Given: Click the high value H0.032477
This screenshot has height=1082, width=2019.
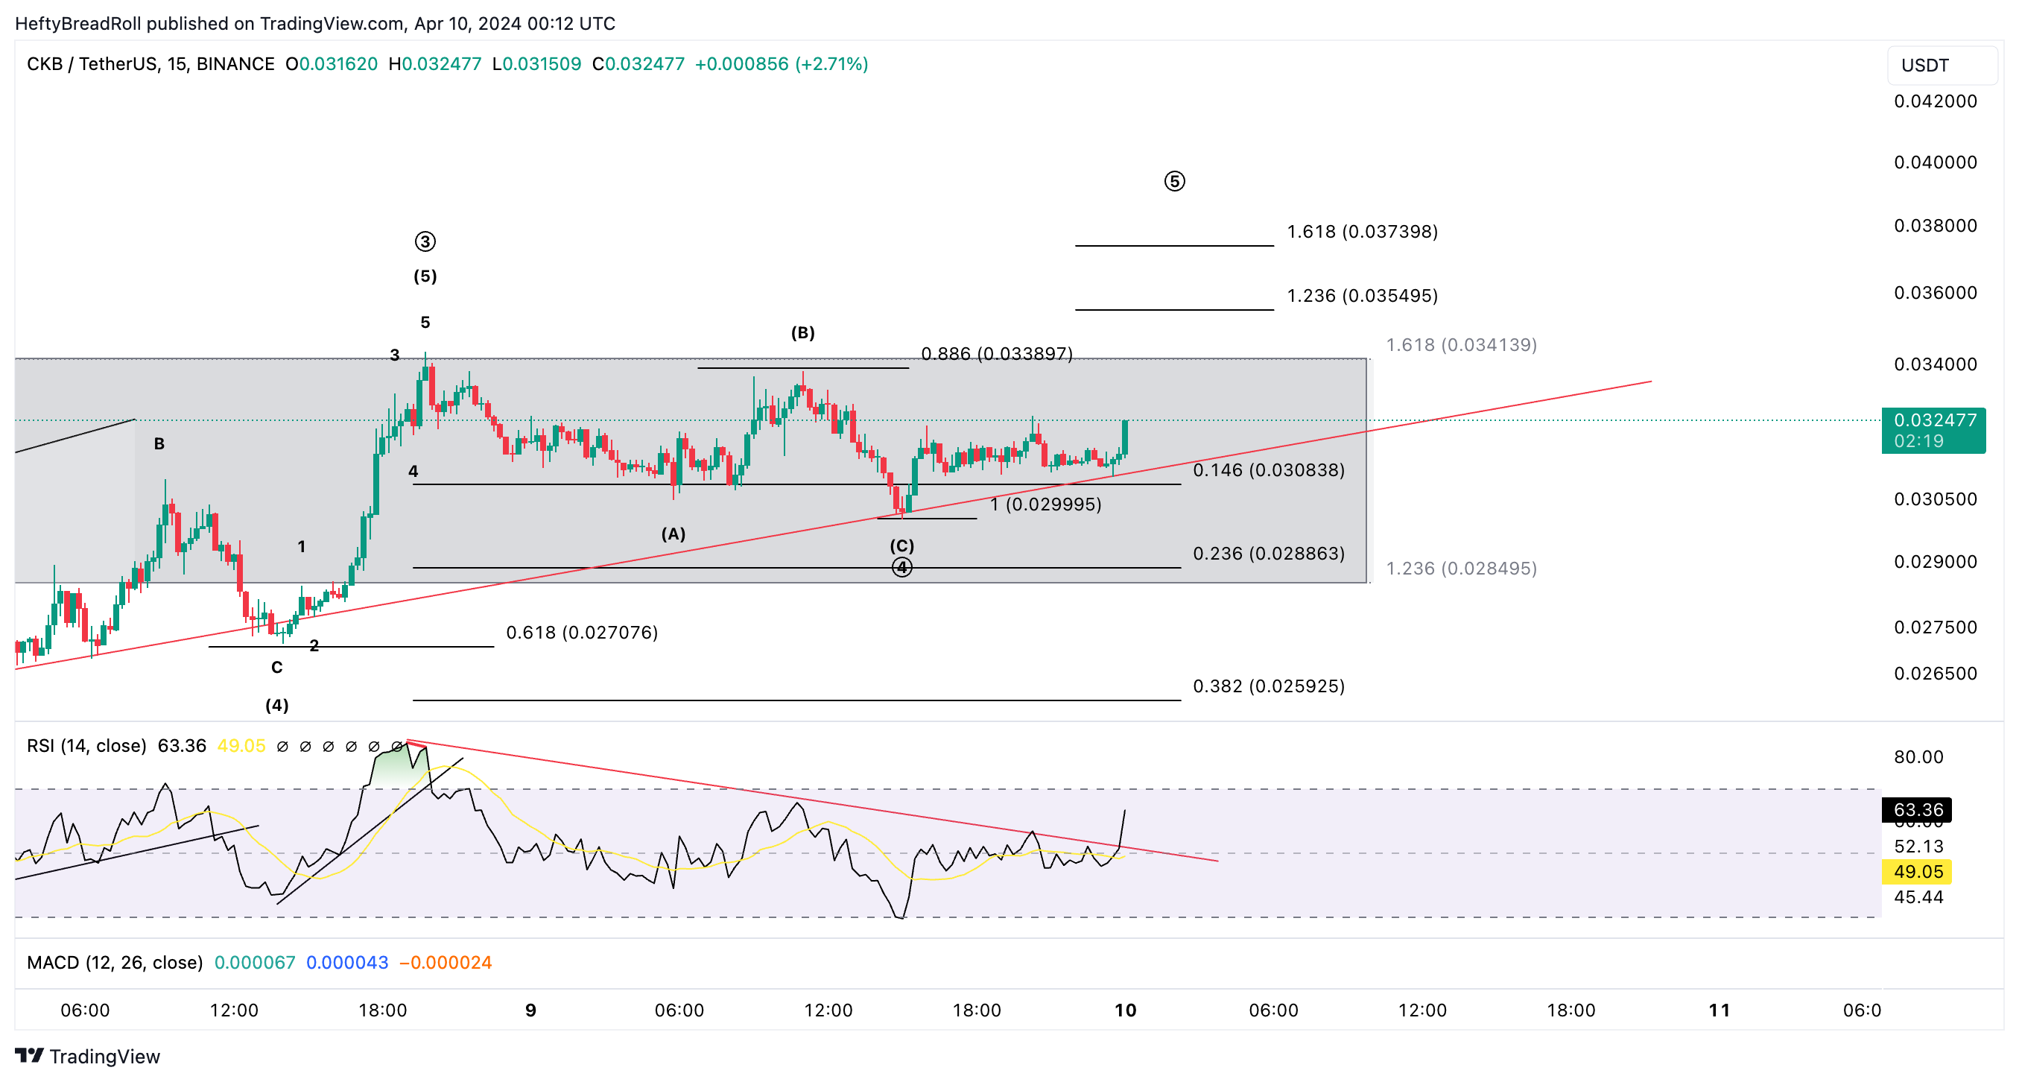Looking at the screenshot, I should coord(435,63).
